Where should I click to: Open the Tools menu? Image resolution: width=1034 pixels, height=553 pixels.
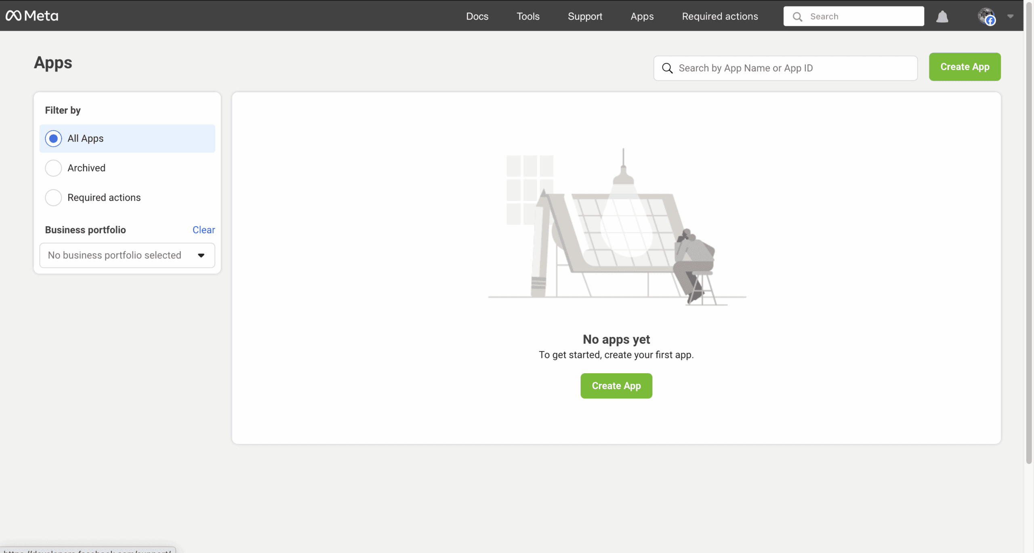[x=528, y=16]
